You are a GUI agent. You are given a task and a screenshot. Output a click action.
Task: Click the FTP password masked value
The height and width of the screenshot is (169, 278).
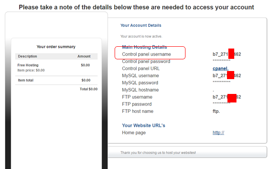(222, 103)
